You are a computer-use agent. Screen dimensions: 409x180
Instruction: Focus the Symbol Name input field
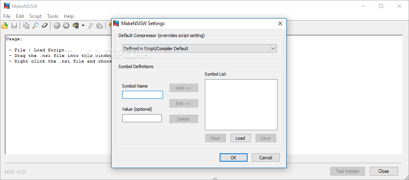[x=143, y=95]
